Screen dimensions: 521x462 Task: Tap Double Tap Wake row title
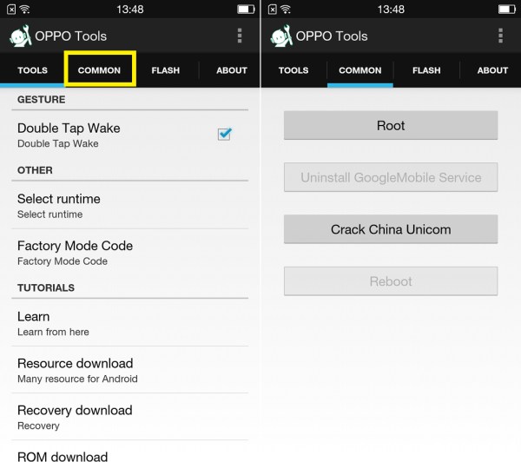(69, 129)
